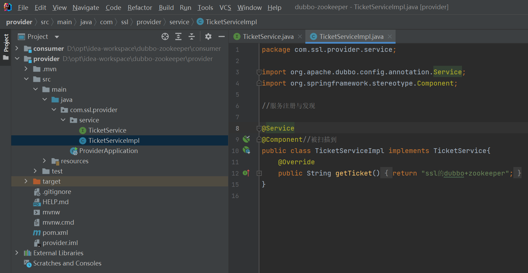Image resolution: width=528 pixels, height=273 pixels.
Task: Collapse the src folder
Action: coord(26,79)
